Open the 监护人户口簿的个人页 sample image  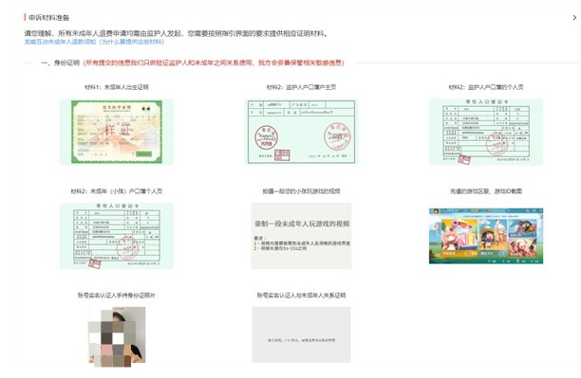(486, 132)
